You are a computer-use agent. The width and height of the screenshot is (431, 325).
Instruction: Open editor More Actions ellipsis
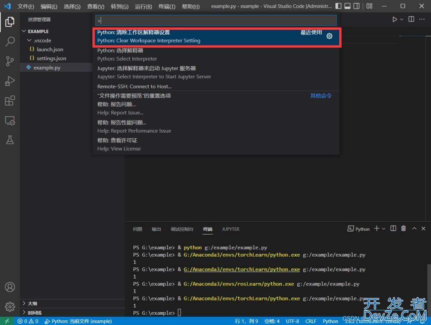pyautogui.click(x=422, y=19)
